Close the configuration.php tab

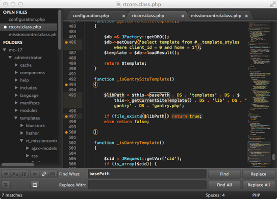[x=123, y=16]
